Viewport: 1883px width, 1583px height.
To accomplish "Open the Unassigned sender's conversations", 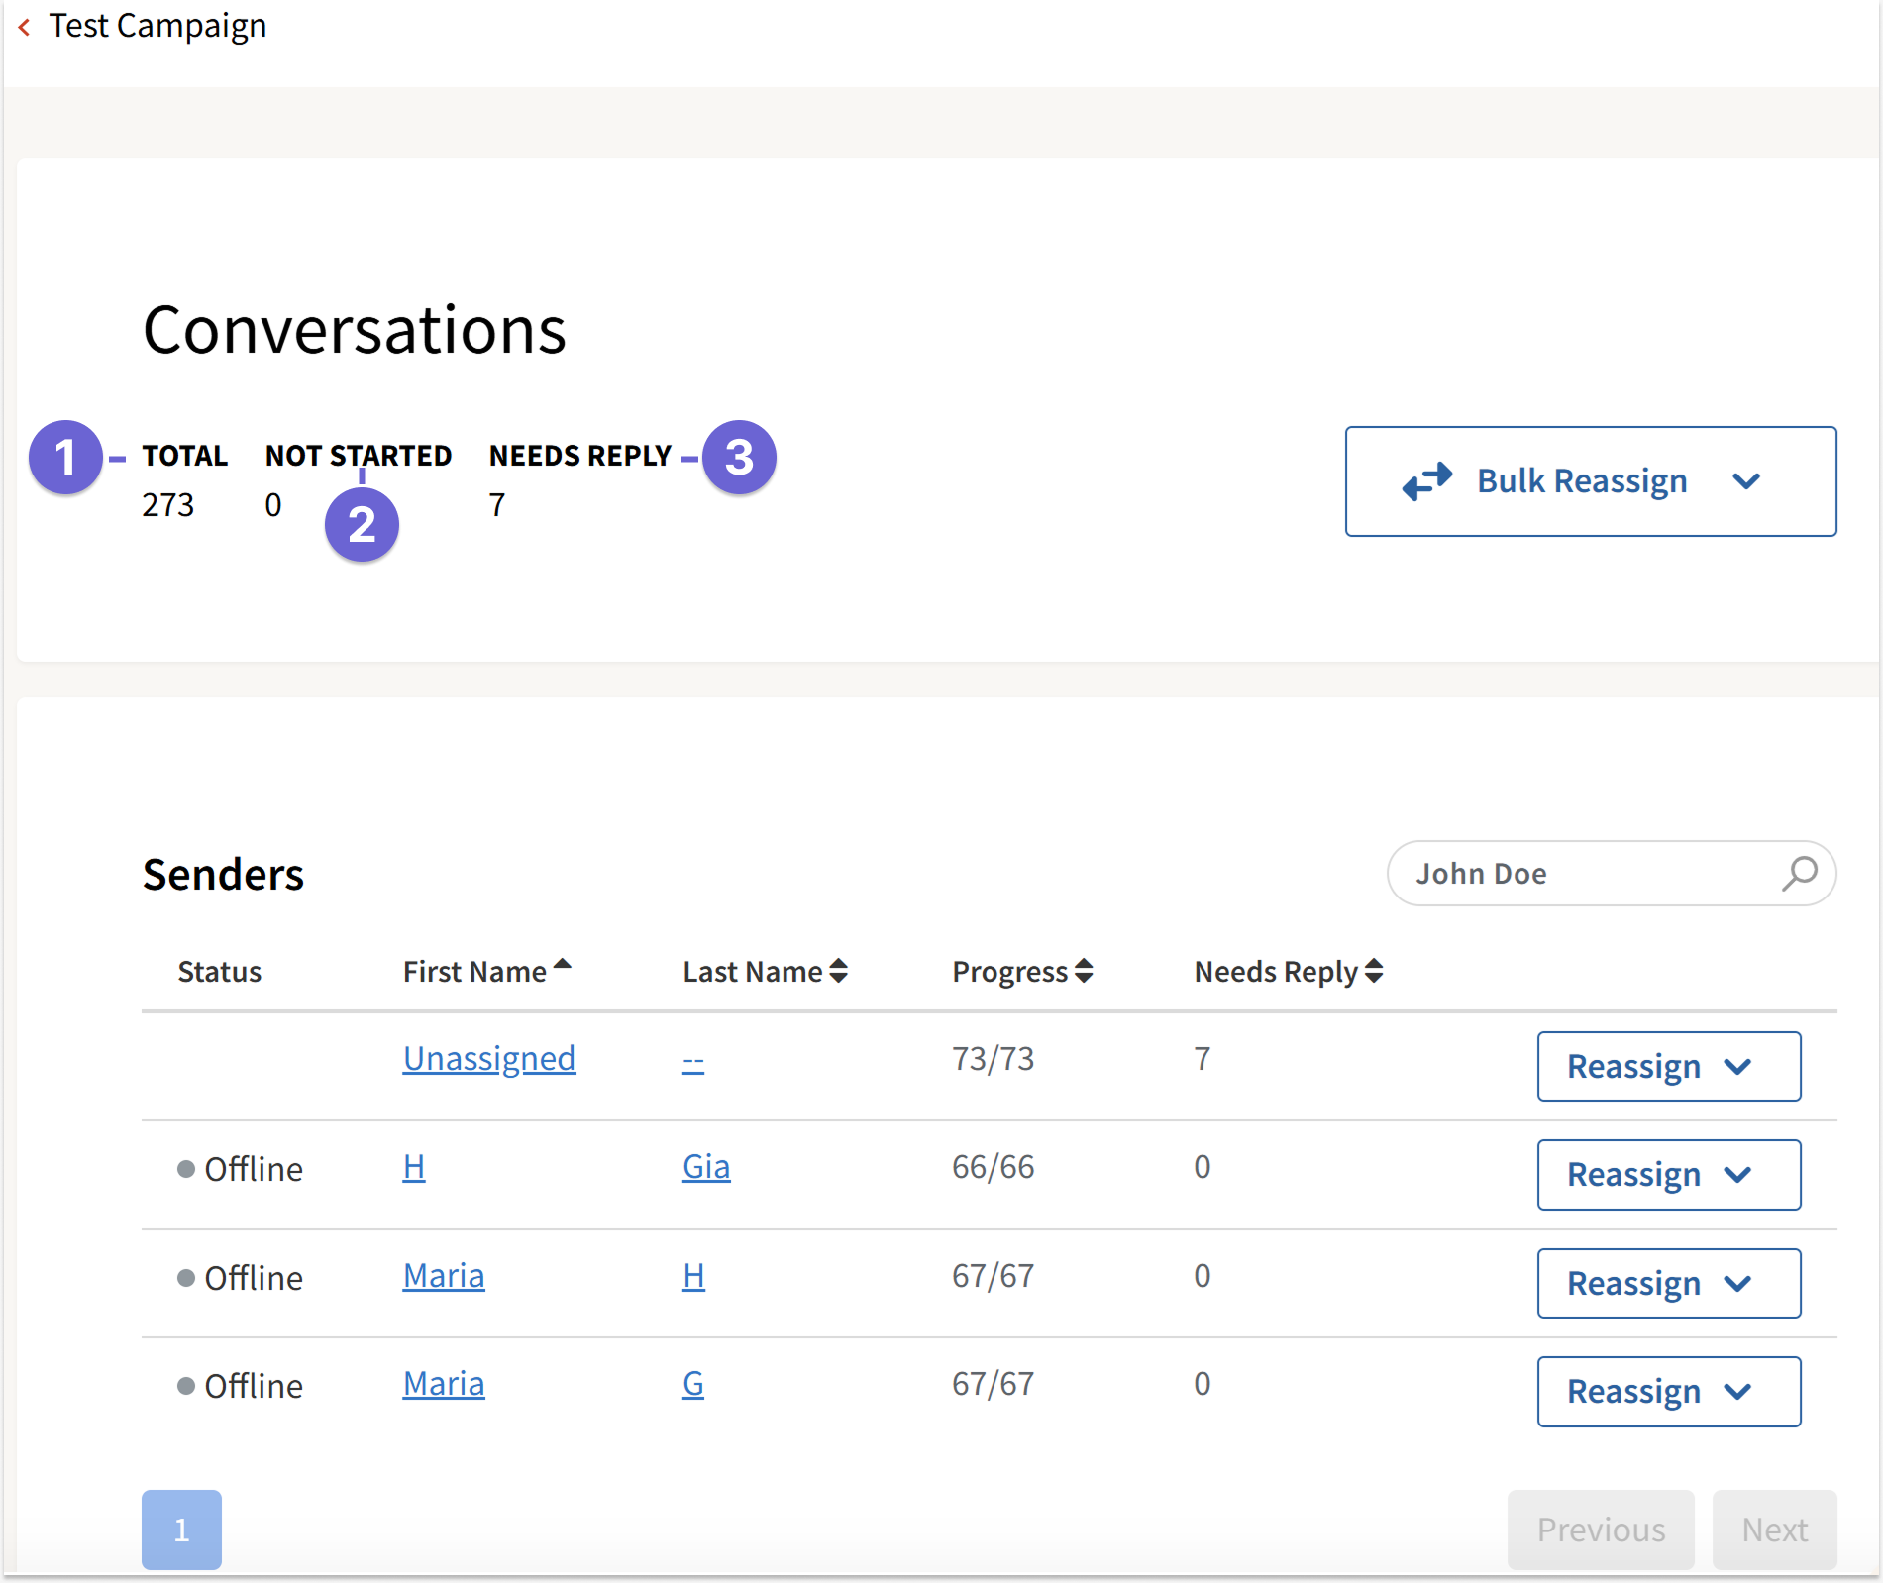I will [488, 1058].
